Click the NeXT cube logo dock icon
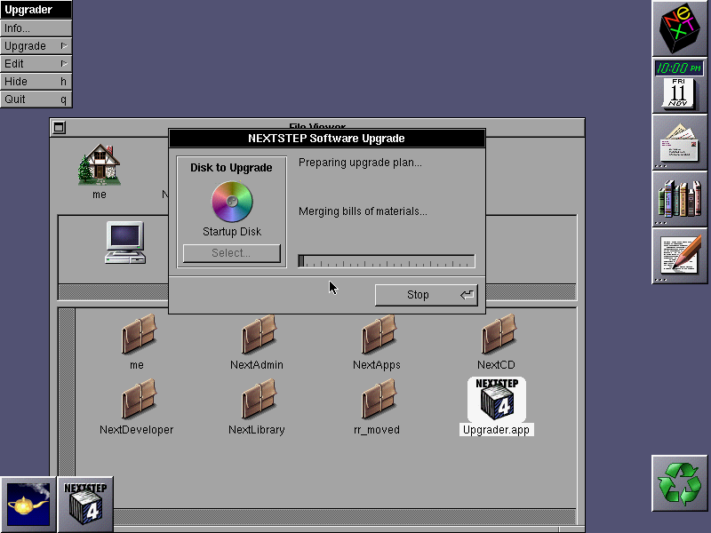711x533 pixels. click(x=680, y=28)
